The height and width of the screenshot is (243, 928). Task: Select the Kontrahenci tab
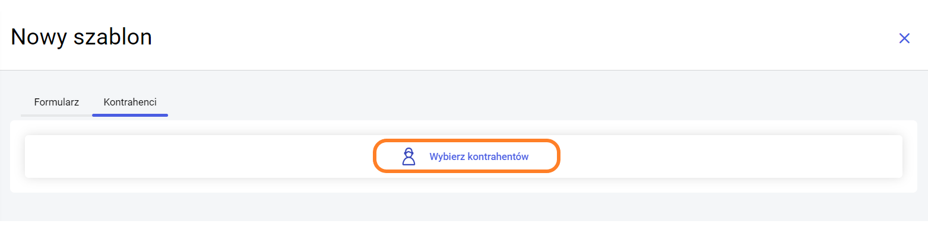click(130, 102)
